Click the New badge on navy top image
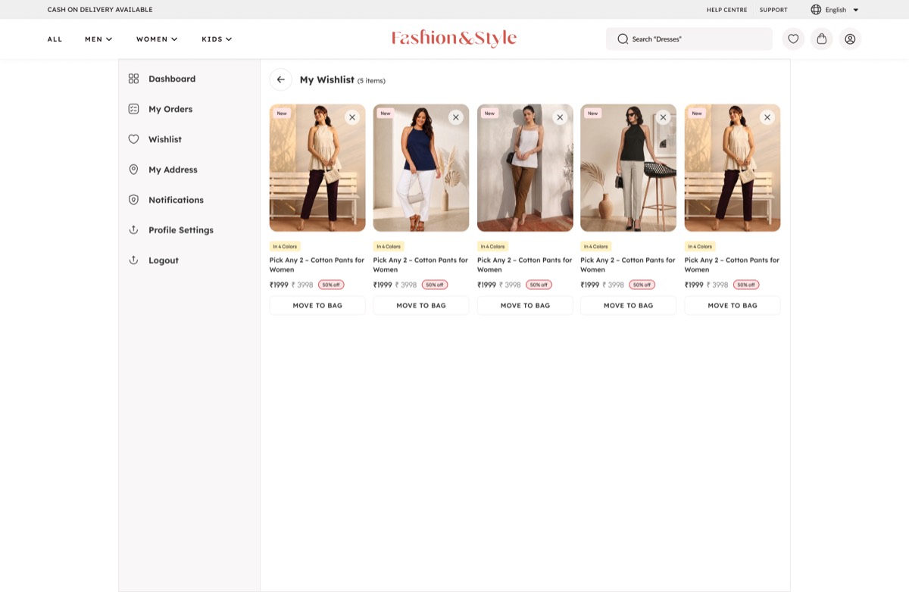This screenshot has width=909, height=592. [x=386, y=114]
